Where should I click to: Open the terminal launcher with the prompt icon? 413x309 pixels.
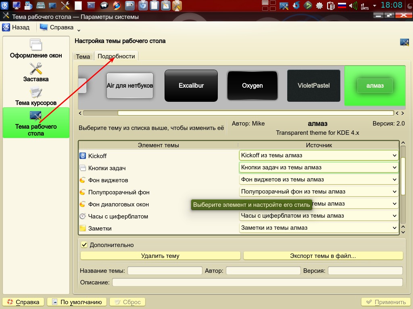click(x=91, y=5)
